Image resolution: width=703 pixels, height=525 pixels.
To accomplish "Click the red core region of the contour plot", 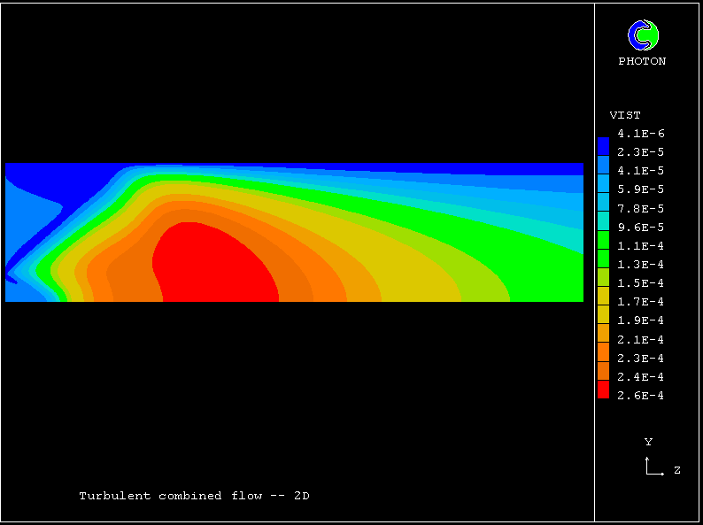I will point(217,266).
